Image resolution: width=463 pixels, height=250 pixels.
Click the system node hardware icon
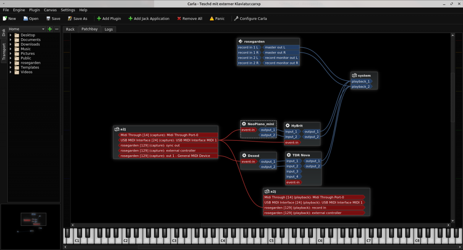[x=354, y=75]
